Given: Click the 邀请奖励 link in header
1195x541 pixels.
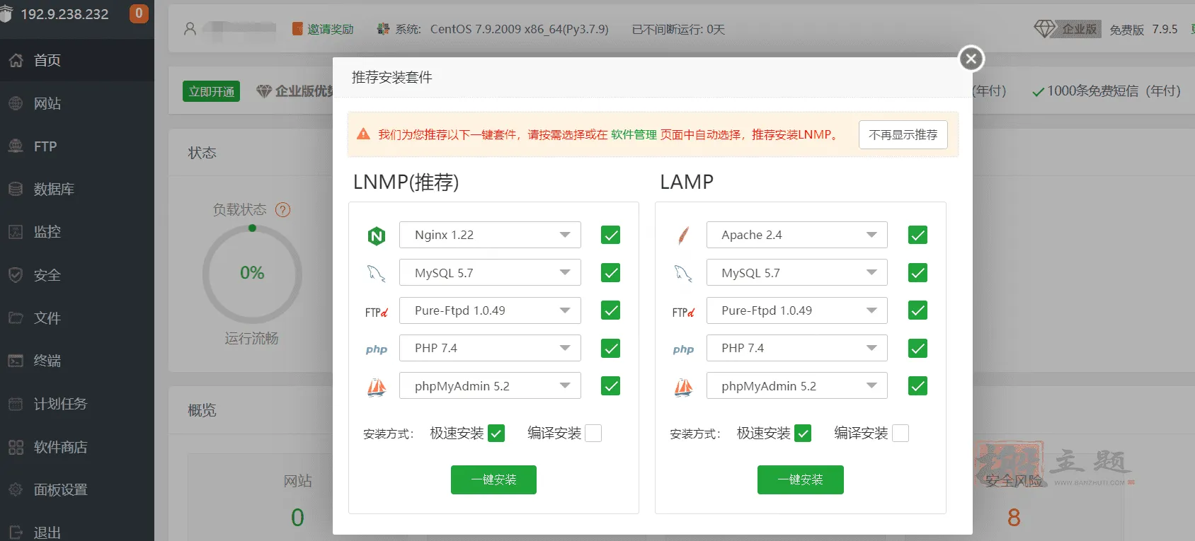Looking at the screenshot, I should pos(330,29).
